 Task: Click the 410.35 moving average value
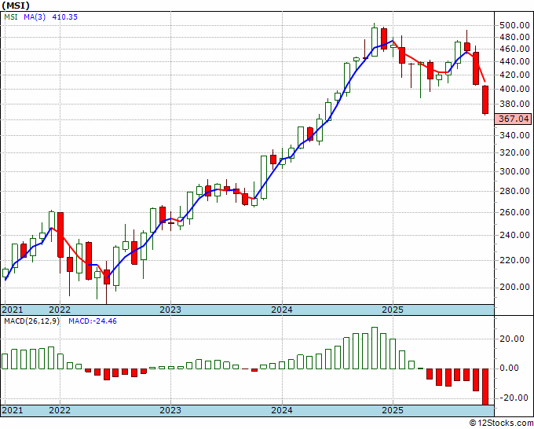[64, 16]
